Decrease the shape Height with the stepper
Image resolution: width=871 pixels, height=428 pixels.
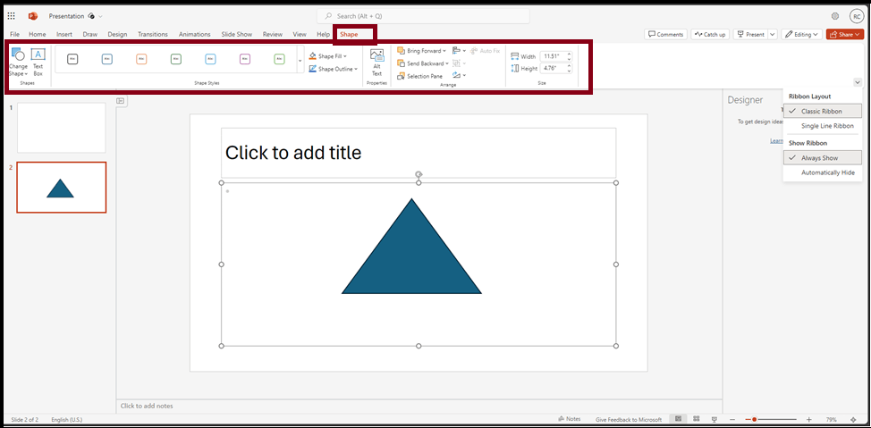[x=569, y=71]
